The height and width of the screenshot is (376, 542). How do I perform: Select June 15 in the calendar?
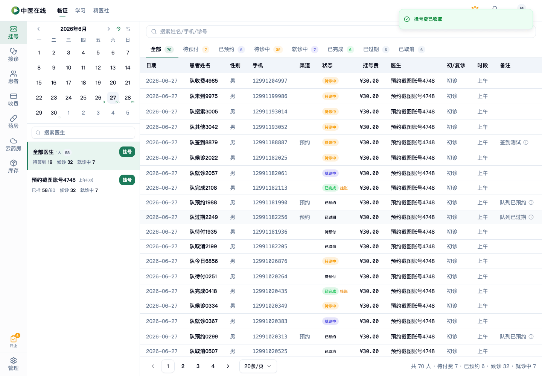39,83
